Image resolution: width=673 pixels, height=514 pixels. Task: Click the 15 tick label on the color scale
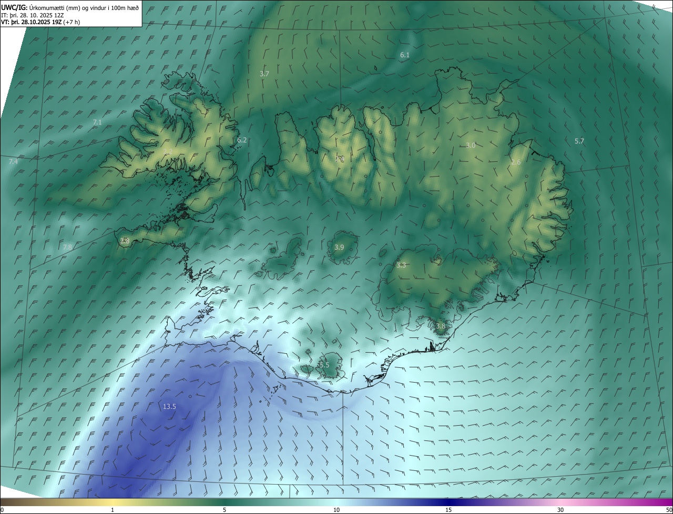pos(448,510)
